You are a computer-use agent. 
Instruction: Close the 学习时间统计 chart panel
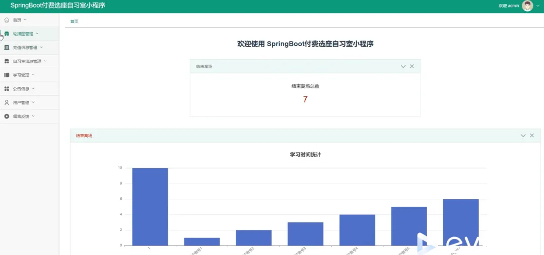532,136
